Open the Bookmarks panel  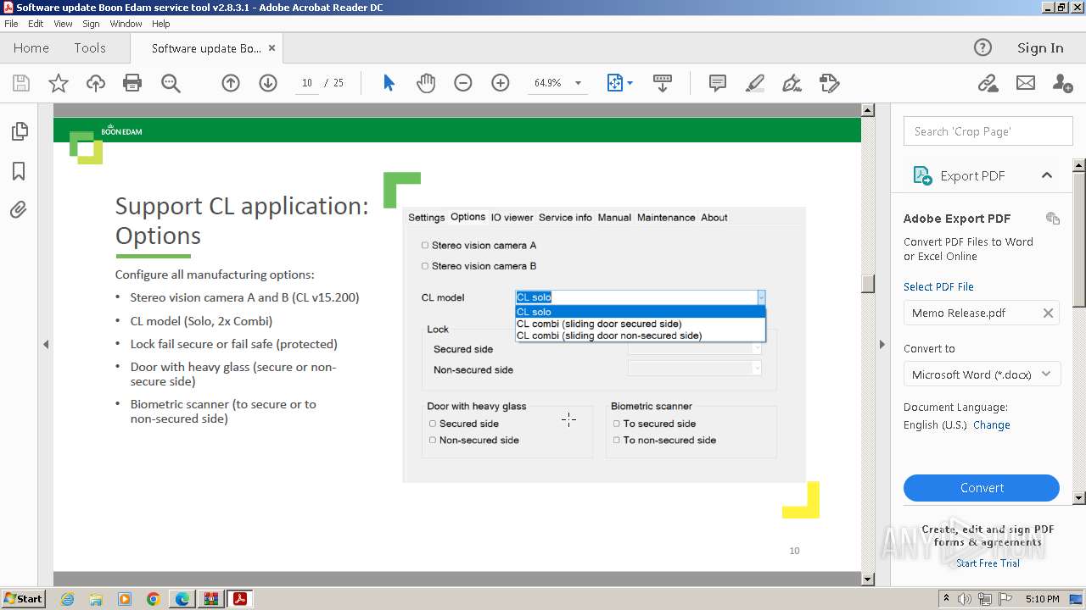pyautogui.click(x=19, y=171)
